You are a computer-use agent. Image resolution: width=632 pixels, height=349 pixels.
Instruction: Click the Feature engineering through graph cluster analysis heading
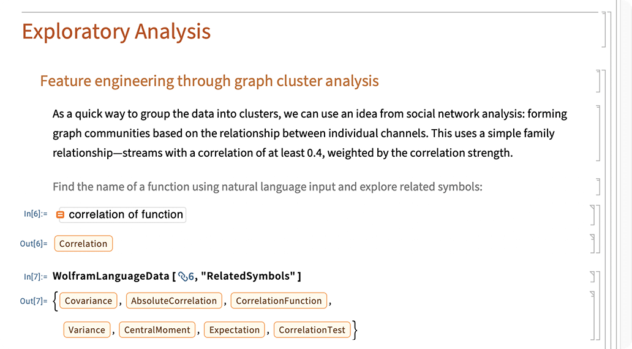[x=209, y=81]
